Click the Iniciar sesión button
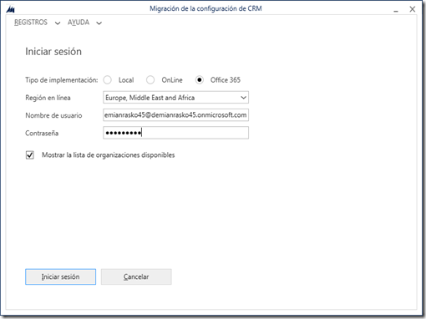Viewport: 426px width, 319px height. [60, 276]
